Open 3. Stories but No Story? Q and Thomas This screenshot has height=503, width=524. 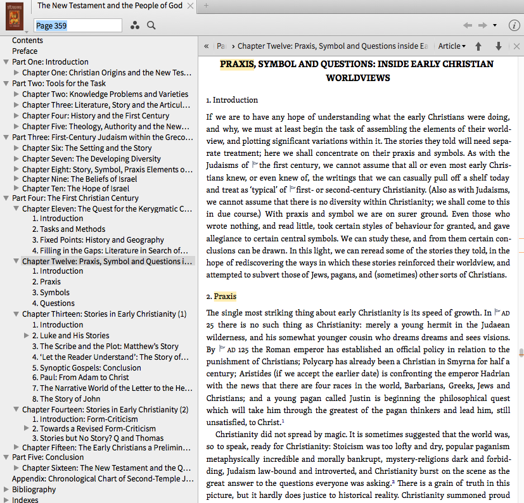pyautogui.click(x=98, y=438)
